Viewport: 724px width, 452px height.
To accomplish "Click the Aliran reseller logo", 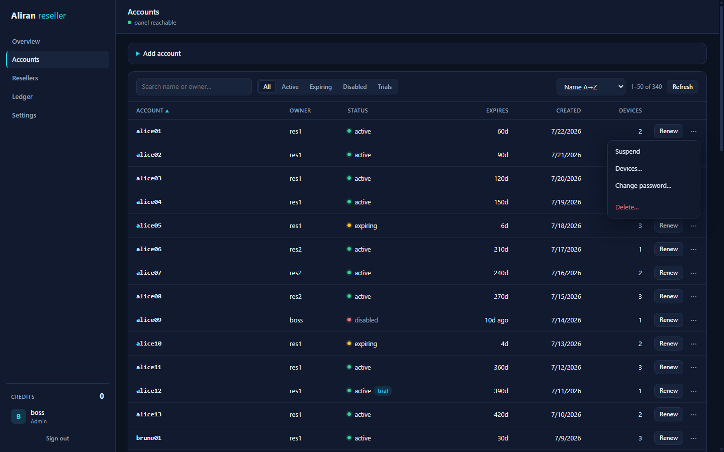I will click(39, 16).
